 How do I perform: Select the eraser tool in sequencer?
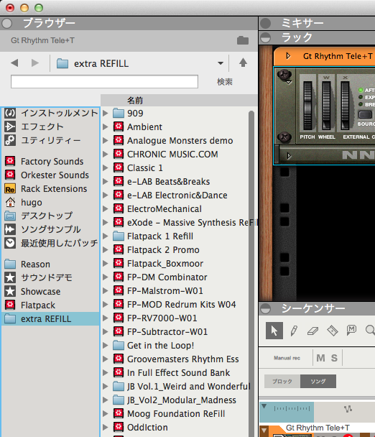point(312,331)
